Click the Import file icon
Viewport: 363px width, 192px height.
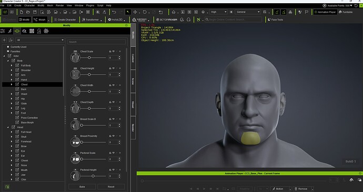(x=42, y=12)
